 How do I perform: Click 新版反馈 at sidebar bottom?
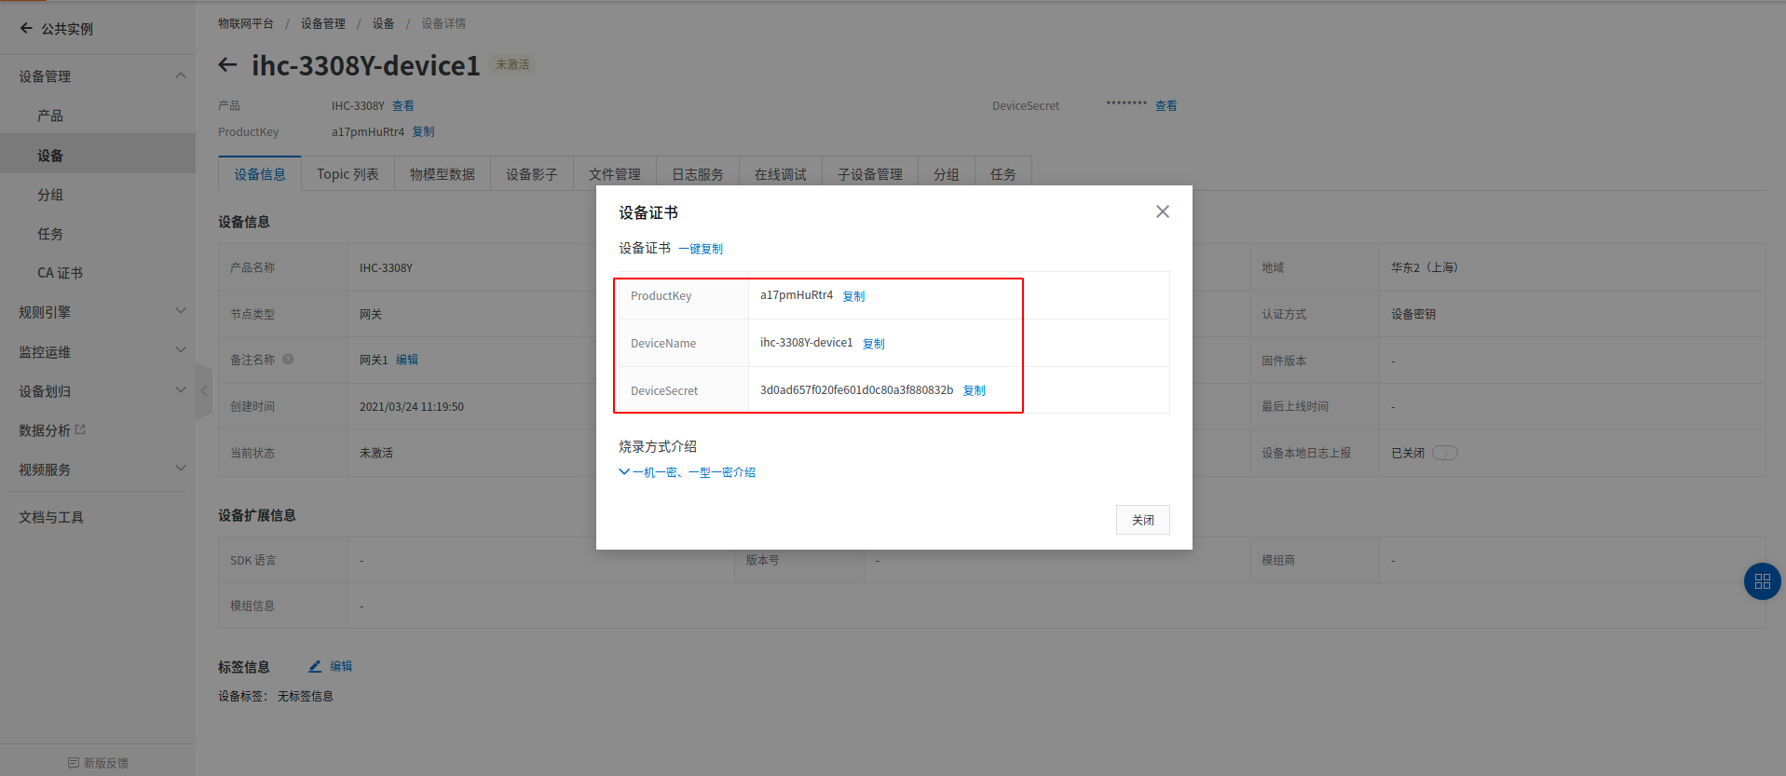tap(106, 763)
